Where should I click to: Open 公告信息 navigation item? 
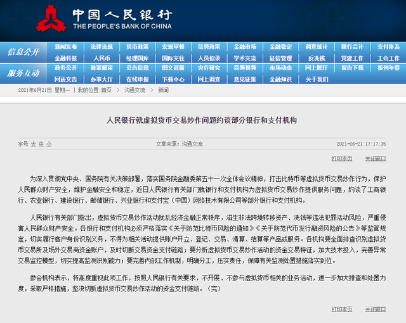pyautogui.click(x=137, y=68)
